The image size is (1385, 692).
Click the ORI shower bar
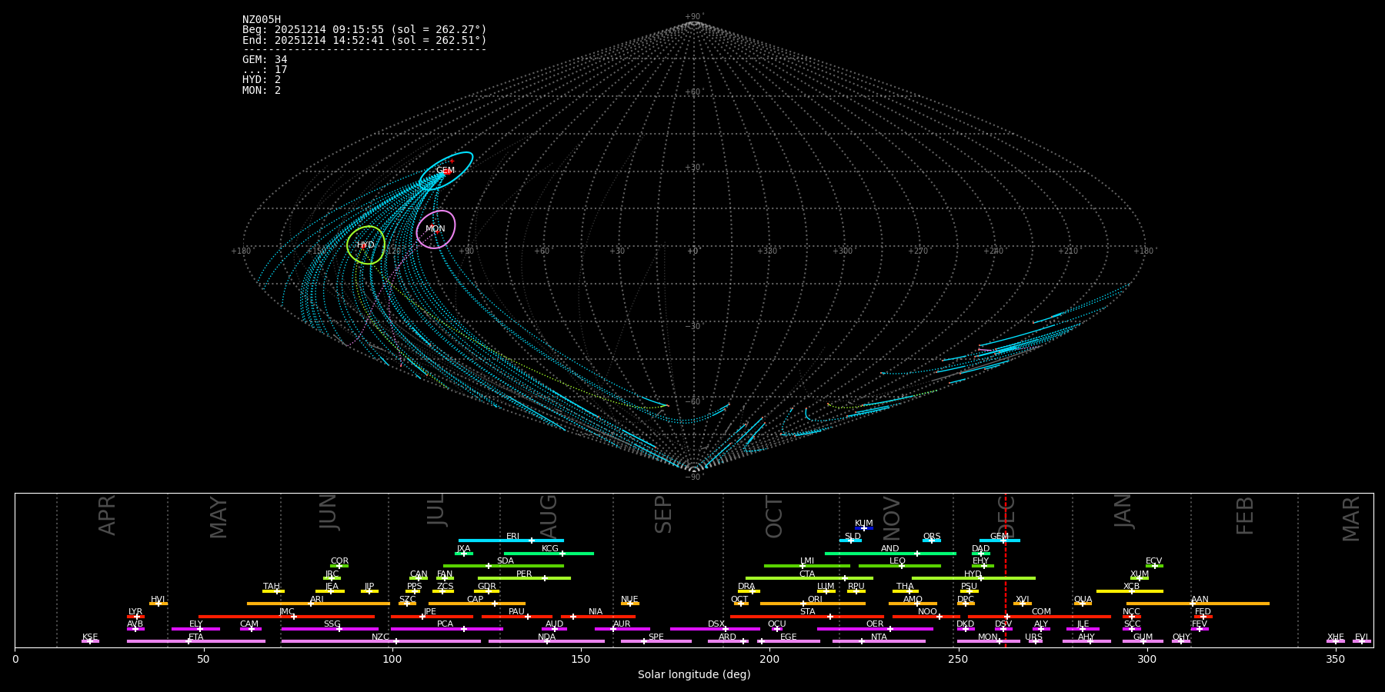click(x=813, y=604)
